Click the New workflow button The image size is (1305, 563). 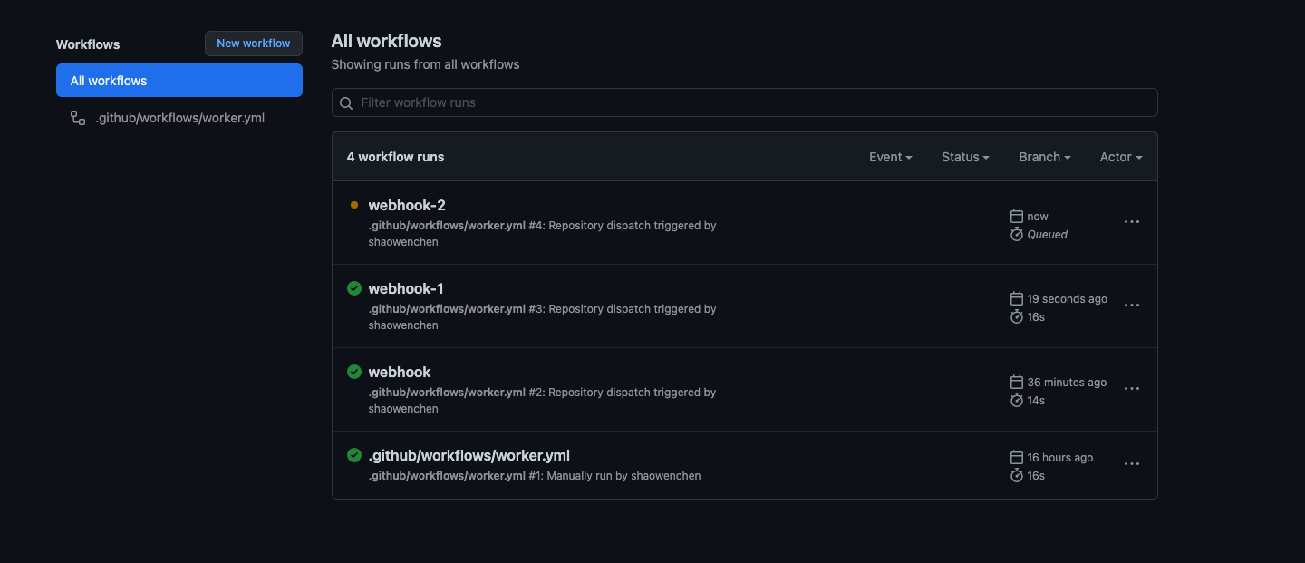coord(253,44)
